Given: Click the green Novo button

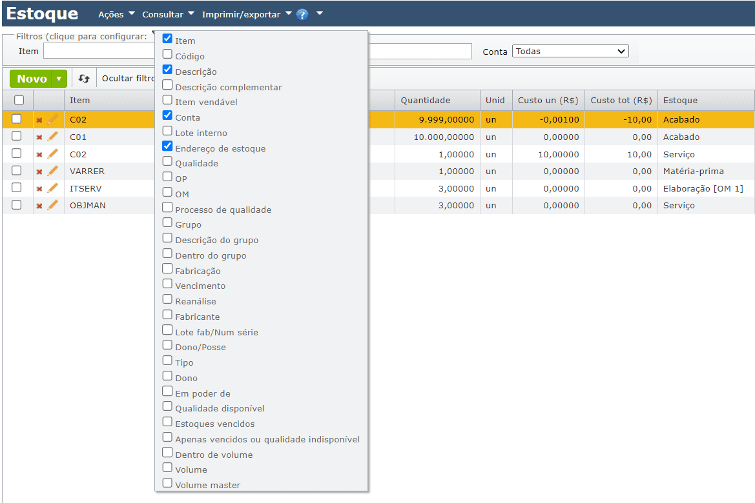Looking at the screenshot, I should (x=32, y=79).
